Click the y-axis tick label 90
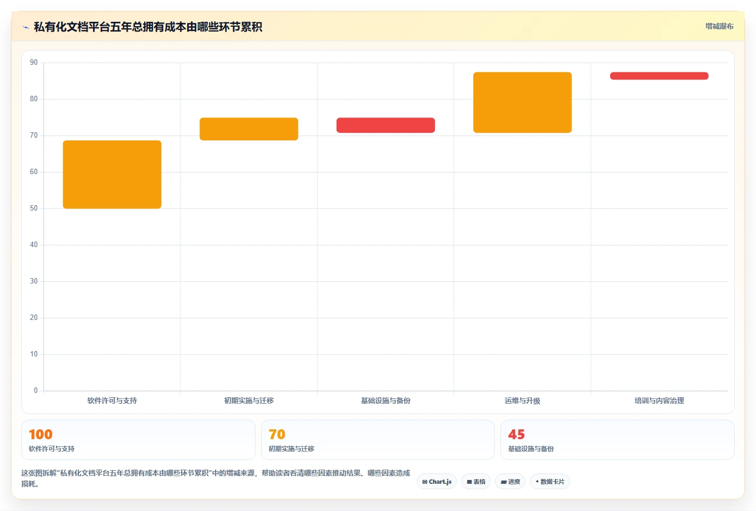 (x=34, y=63)
